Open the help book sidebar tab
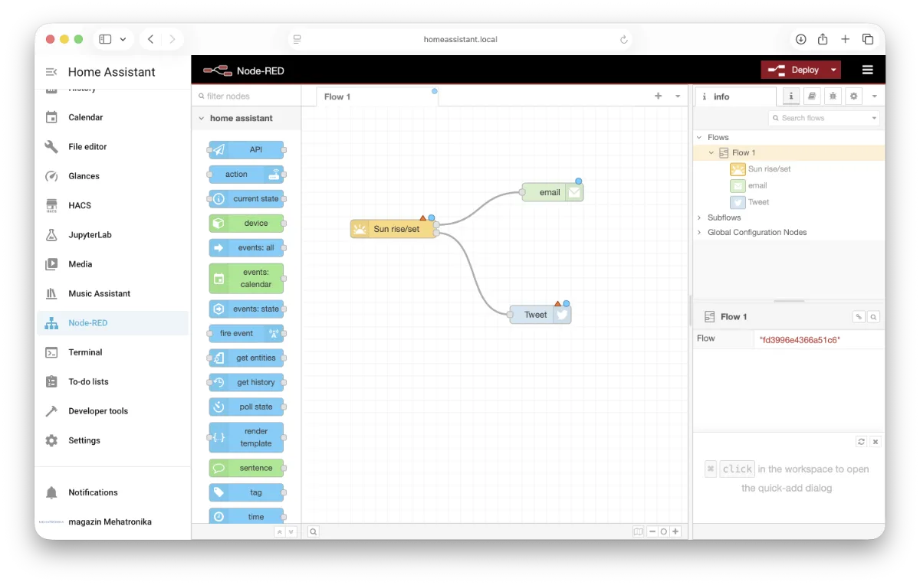Screen dimensions: 920x585 [812, 96]
